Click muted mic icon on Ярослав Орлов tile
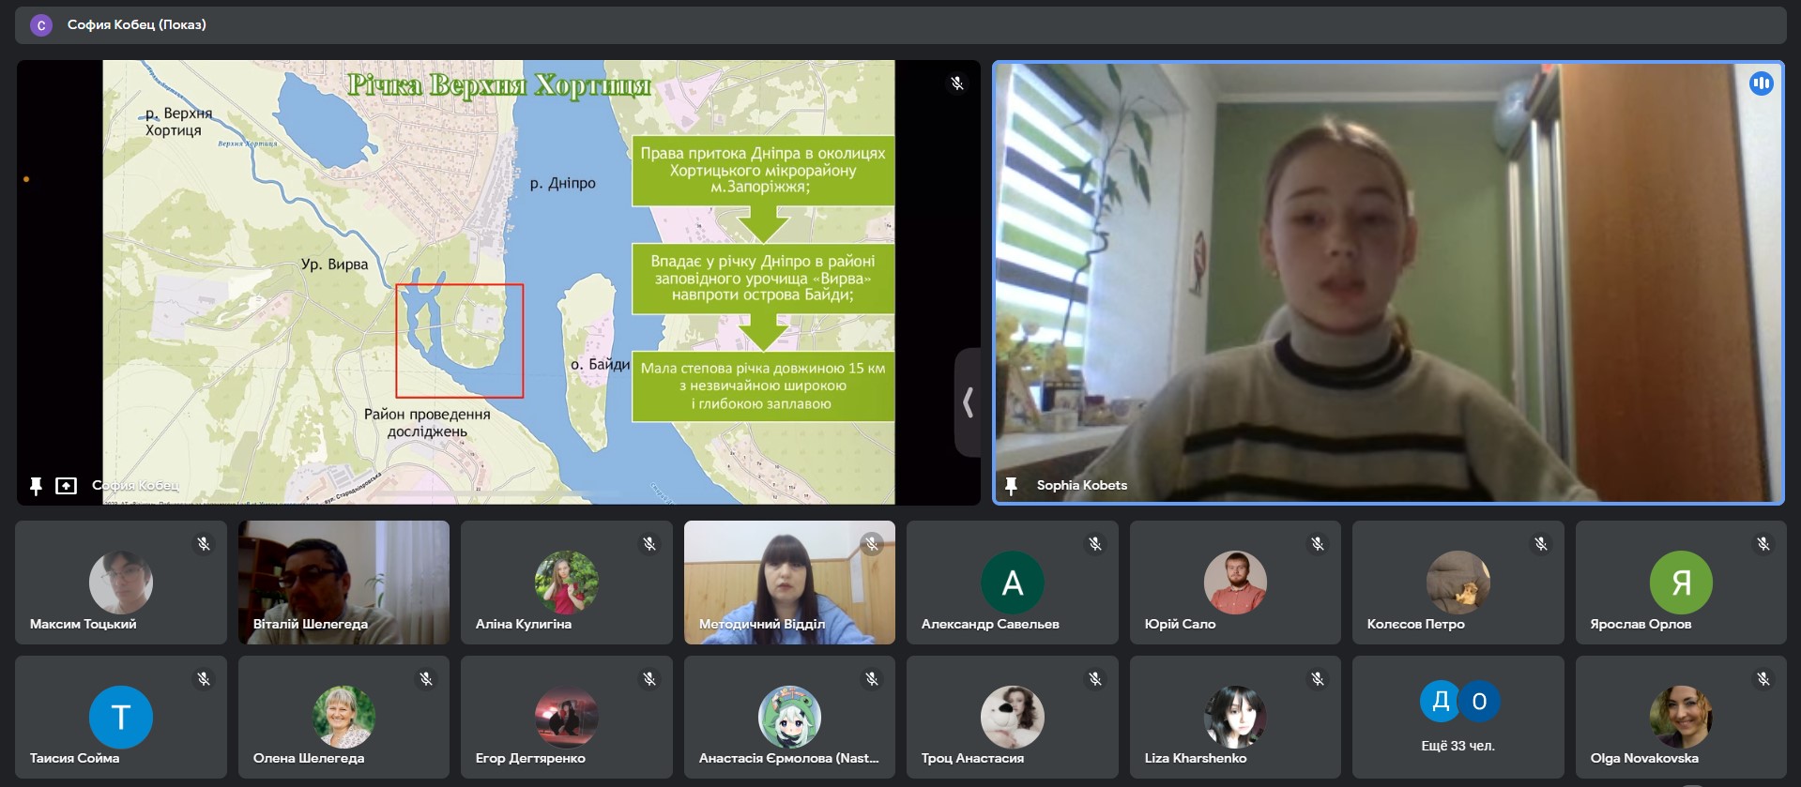 pos(1763,544)
